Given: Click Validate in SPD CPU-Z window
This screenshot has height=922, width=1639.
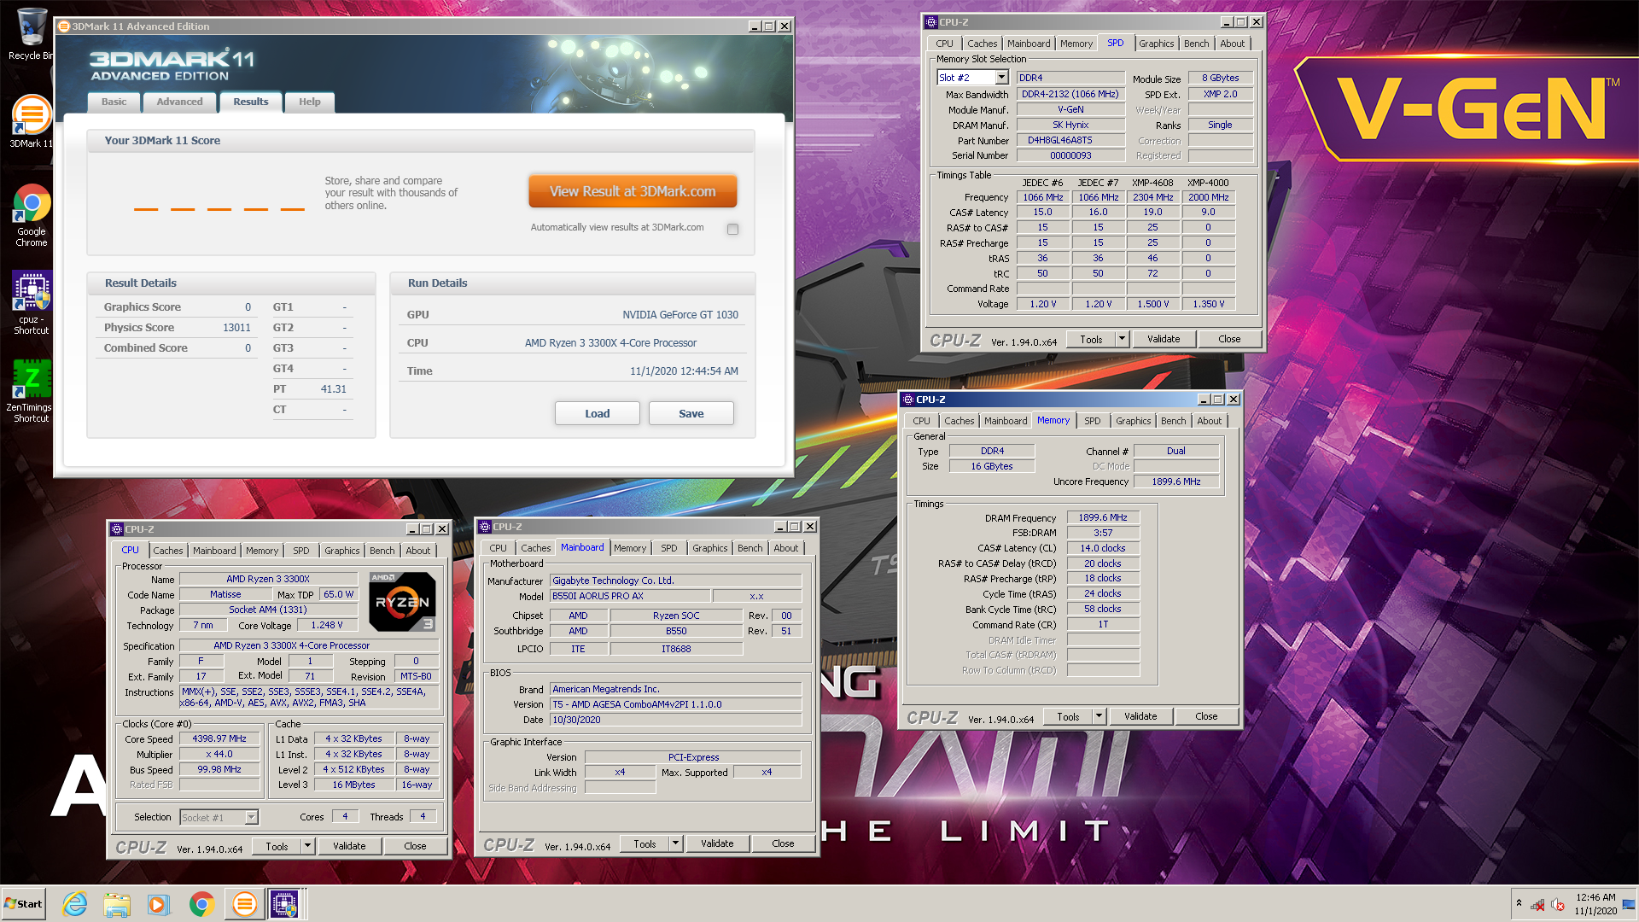Looking at the screenshot, I should point(1164,339).
